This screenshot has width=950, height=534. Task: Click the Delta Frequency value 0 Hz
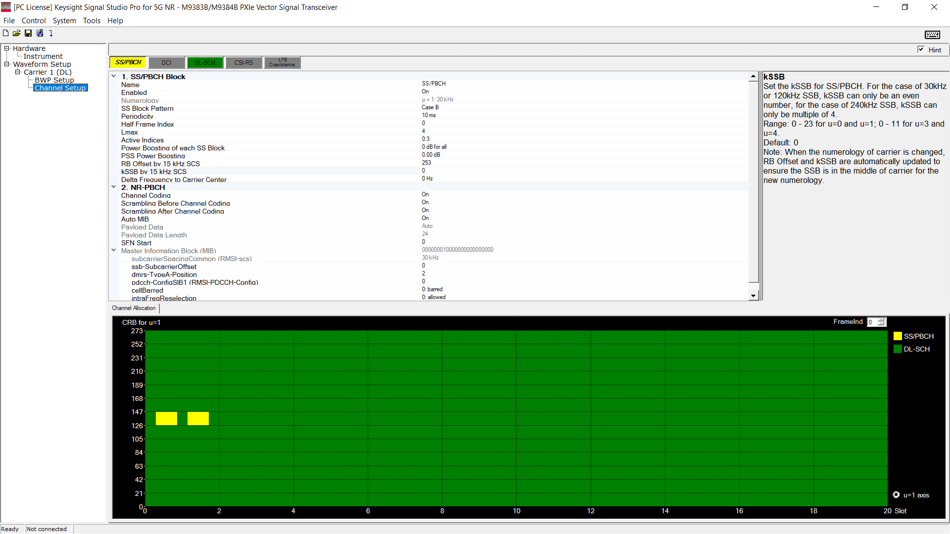click(x=427, y=178)
